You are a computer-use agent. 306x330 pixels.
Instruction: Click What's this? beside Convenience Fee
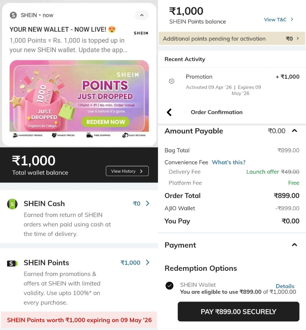coord(228,162)
